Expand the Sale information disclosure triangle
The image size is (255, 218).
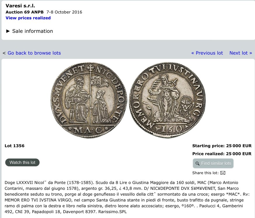pyautogui.click(x=8, y=31)
